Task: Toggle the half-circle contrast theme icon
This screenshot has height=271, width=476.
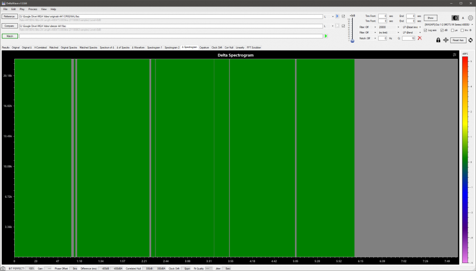Action: tap(455, 17)
